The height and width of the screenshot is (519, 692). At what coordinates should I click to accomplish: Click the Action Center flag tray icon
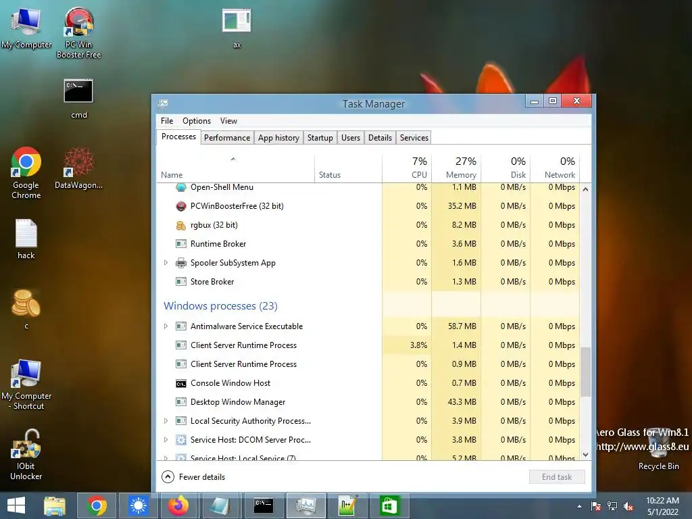tap(596, 506)
